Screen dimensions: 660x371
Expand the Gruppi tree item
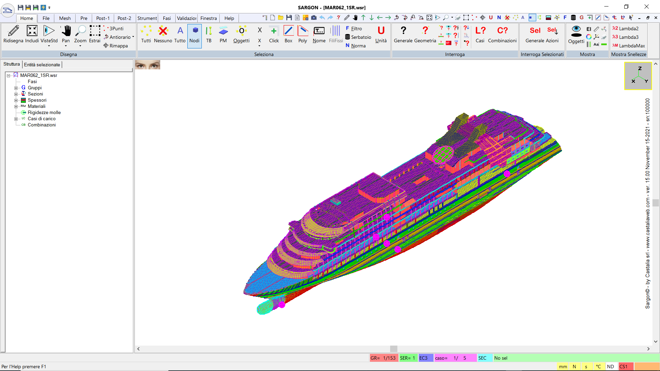pyautogui.click(x=15, y=88)
